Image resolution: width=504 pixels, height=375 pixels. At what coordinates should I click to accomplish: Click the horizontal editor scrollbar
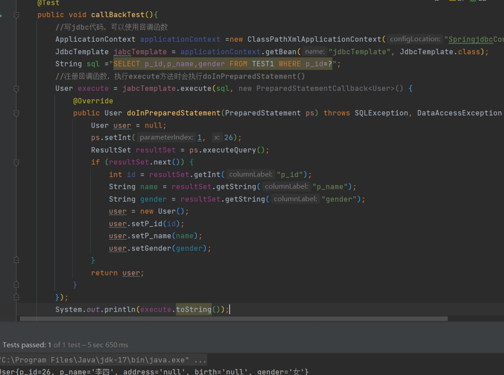pos(234,318)
